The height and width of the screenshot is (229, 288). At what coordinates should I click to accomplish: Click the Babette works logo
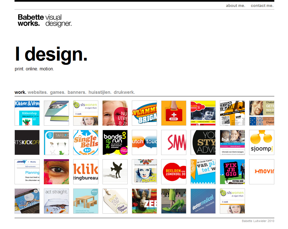coord(45,20)
